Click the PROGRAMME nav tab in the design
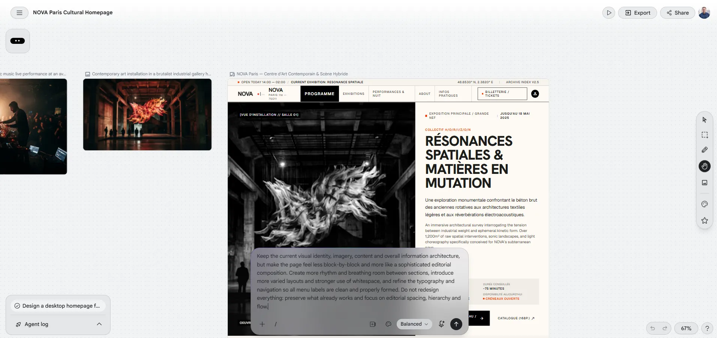717x338 pixels. (320, 94)
